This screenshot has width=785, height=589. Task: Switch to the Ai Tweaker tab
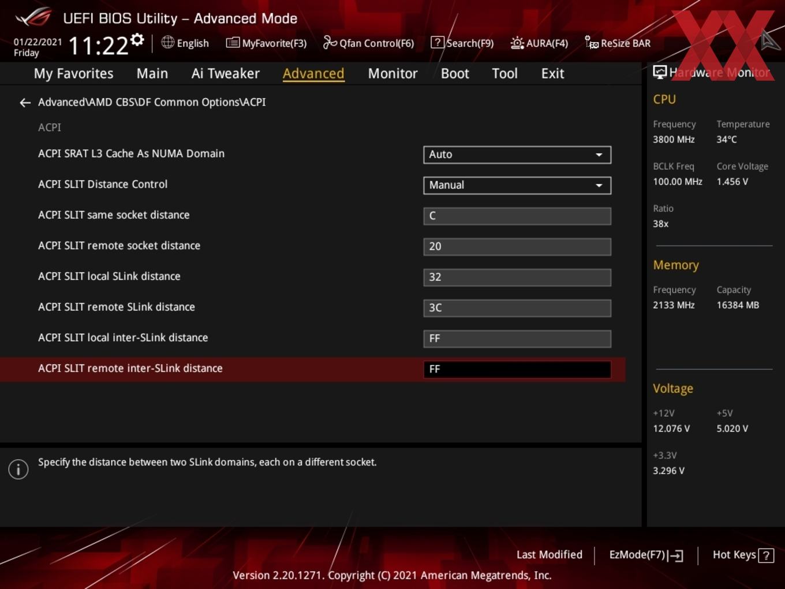pos(226,73)
